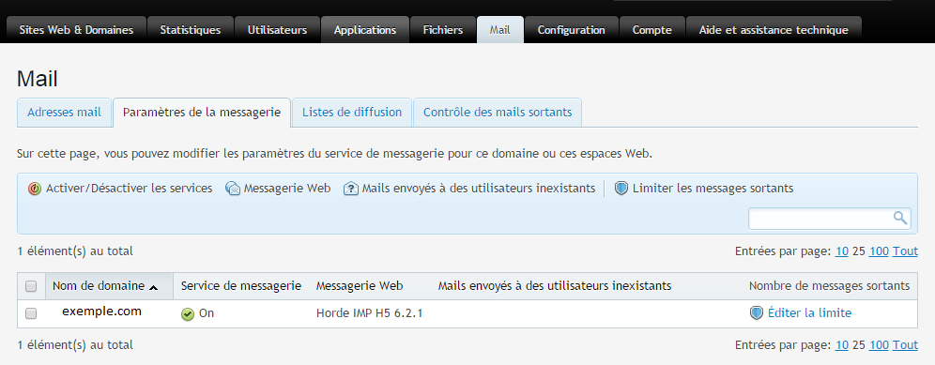The image size is (935, 365).
Task: Open Sites Web & Domaines tab
Action: (x=76, y=30)
